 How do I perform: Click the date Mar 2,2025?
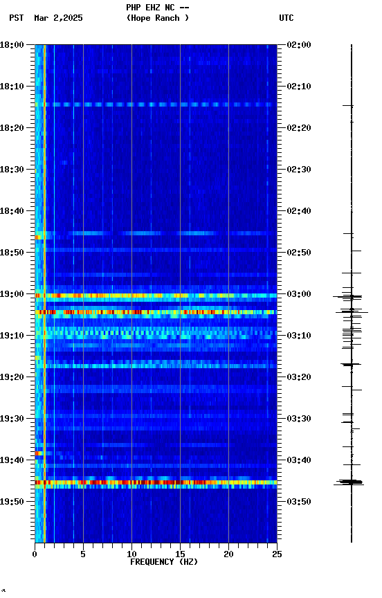(58, 18)
